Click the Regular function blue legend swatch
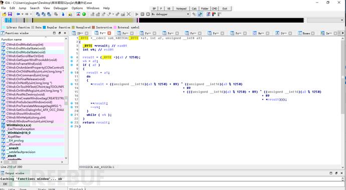Viewport: 346px width, 190px height. [x=44, y=27]
